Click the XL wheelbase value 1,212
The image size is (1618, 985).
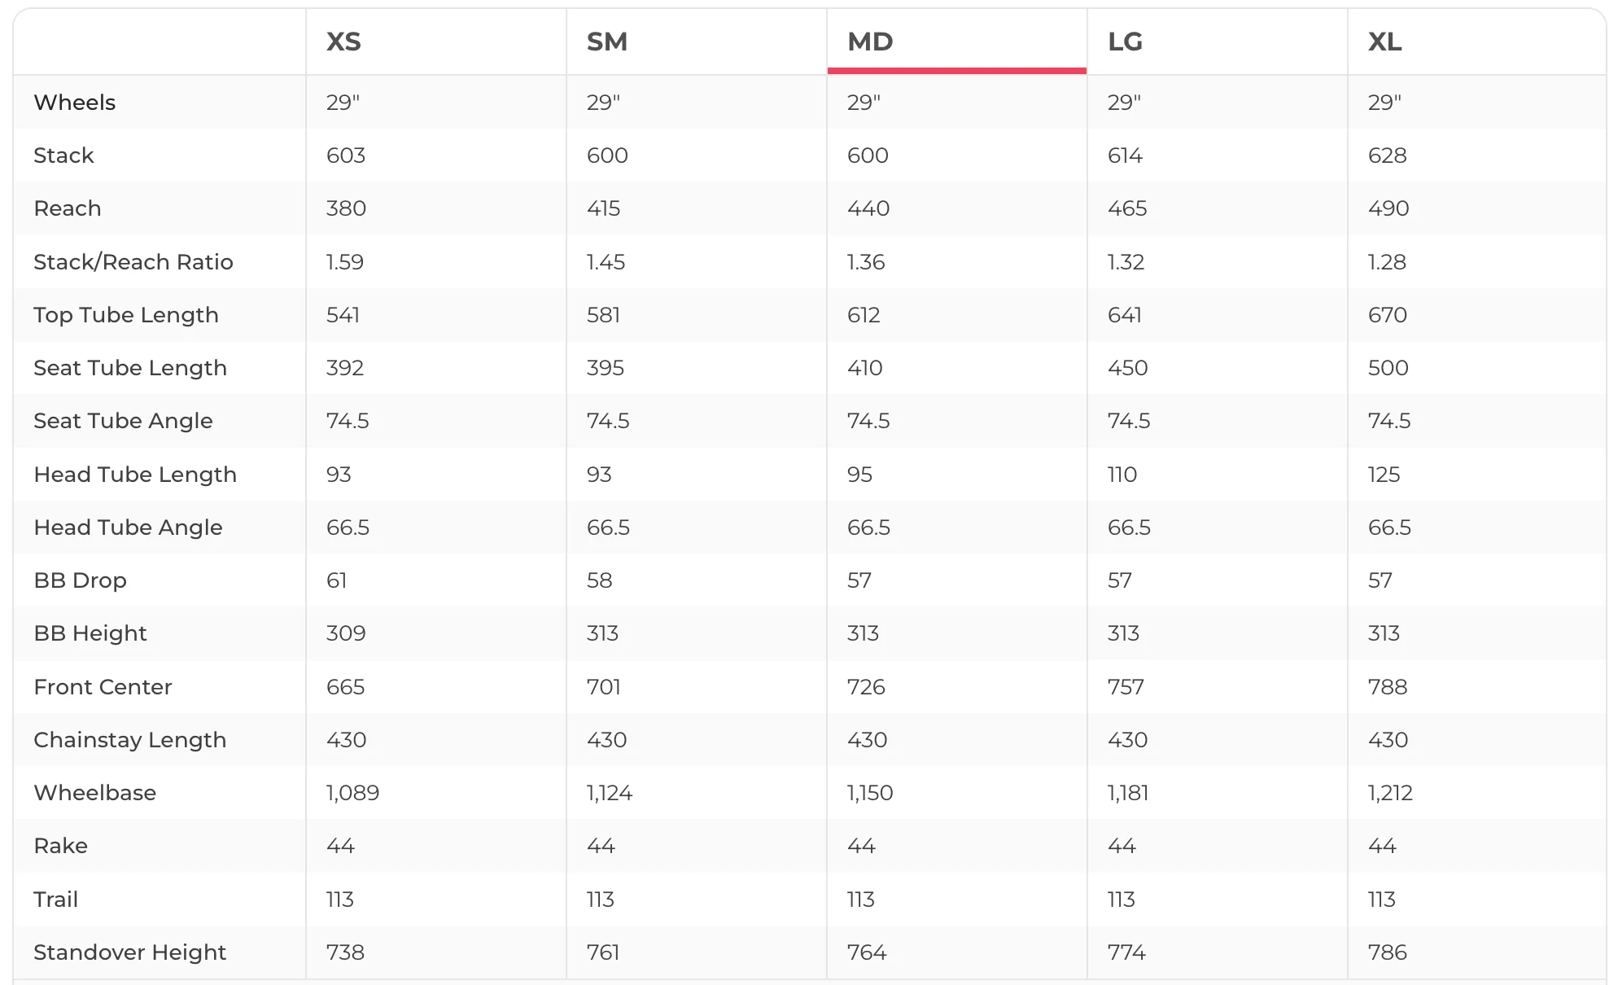(1390, 793)
